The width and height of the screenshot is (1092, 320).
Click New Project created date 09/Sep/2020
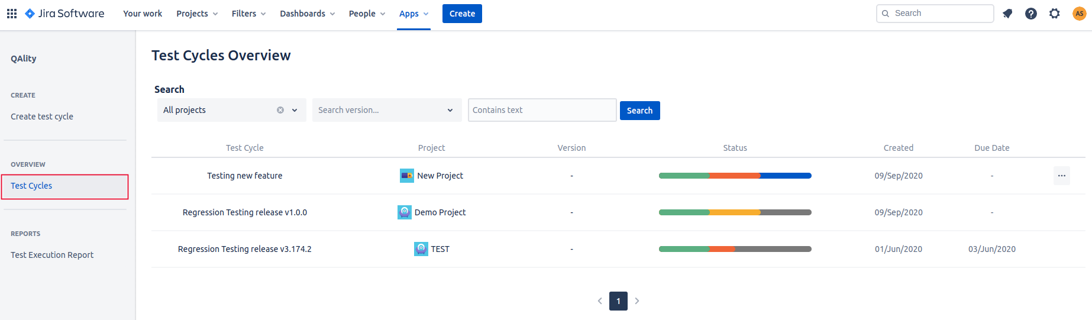(x=899, y=176)
